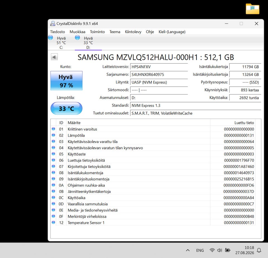Click the Luettu tieto column header
The width and height of the screenshot is (268, 258).
[233, 123]
